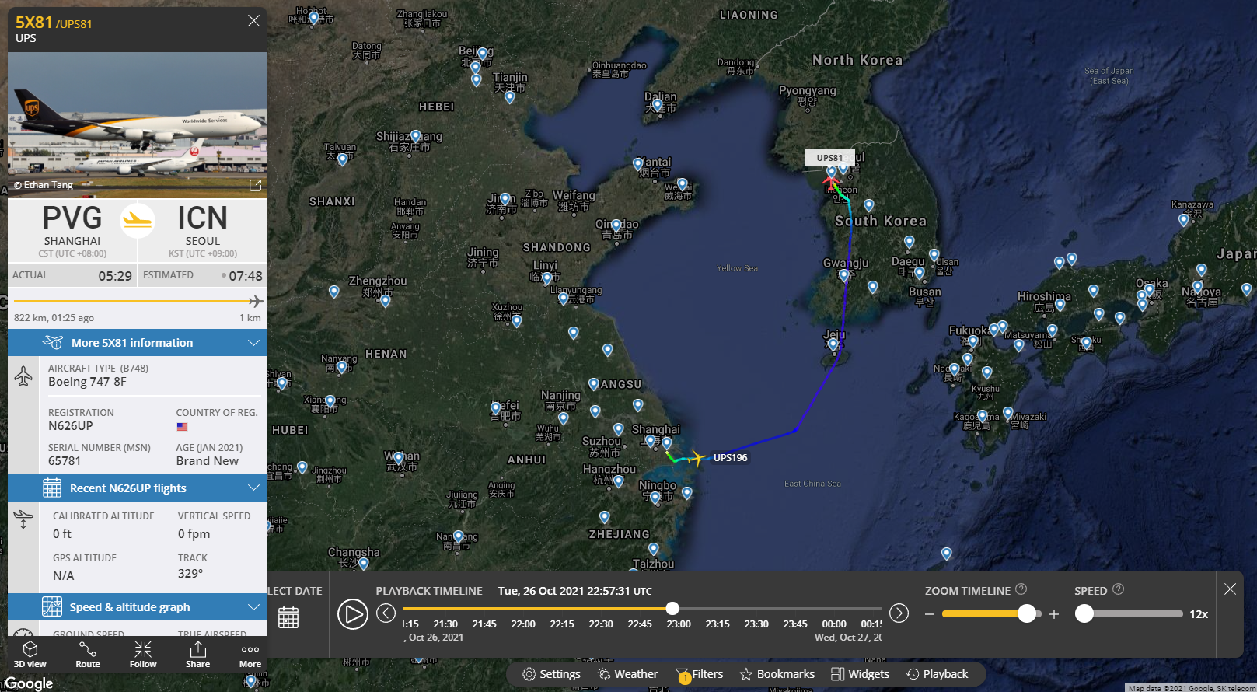This screenshot has height=692, width=1257.
Task: Open Bookmarks
Action: click(x=777, y=674)
